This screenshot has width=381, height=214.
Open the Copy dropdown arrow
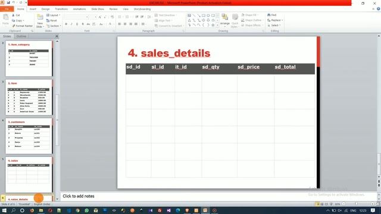(23, 21)
